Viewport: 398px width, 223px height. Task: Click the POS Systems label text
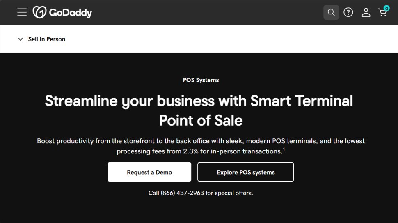tap(201, 80)
